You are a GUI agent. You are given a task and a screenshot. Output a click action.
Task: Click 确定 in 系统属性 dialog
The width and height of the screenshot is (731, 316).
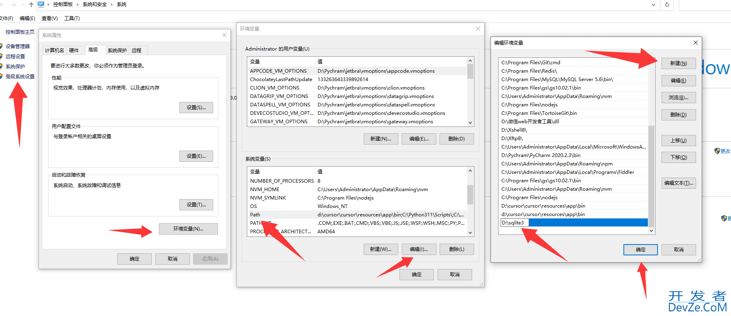coord(134,259)
